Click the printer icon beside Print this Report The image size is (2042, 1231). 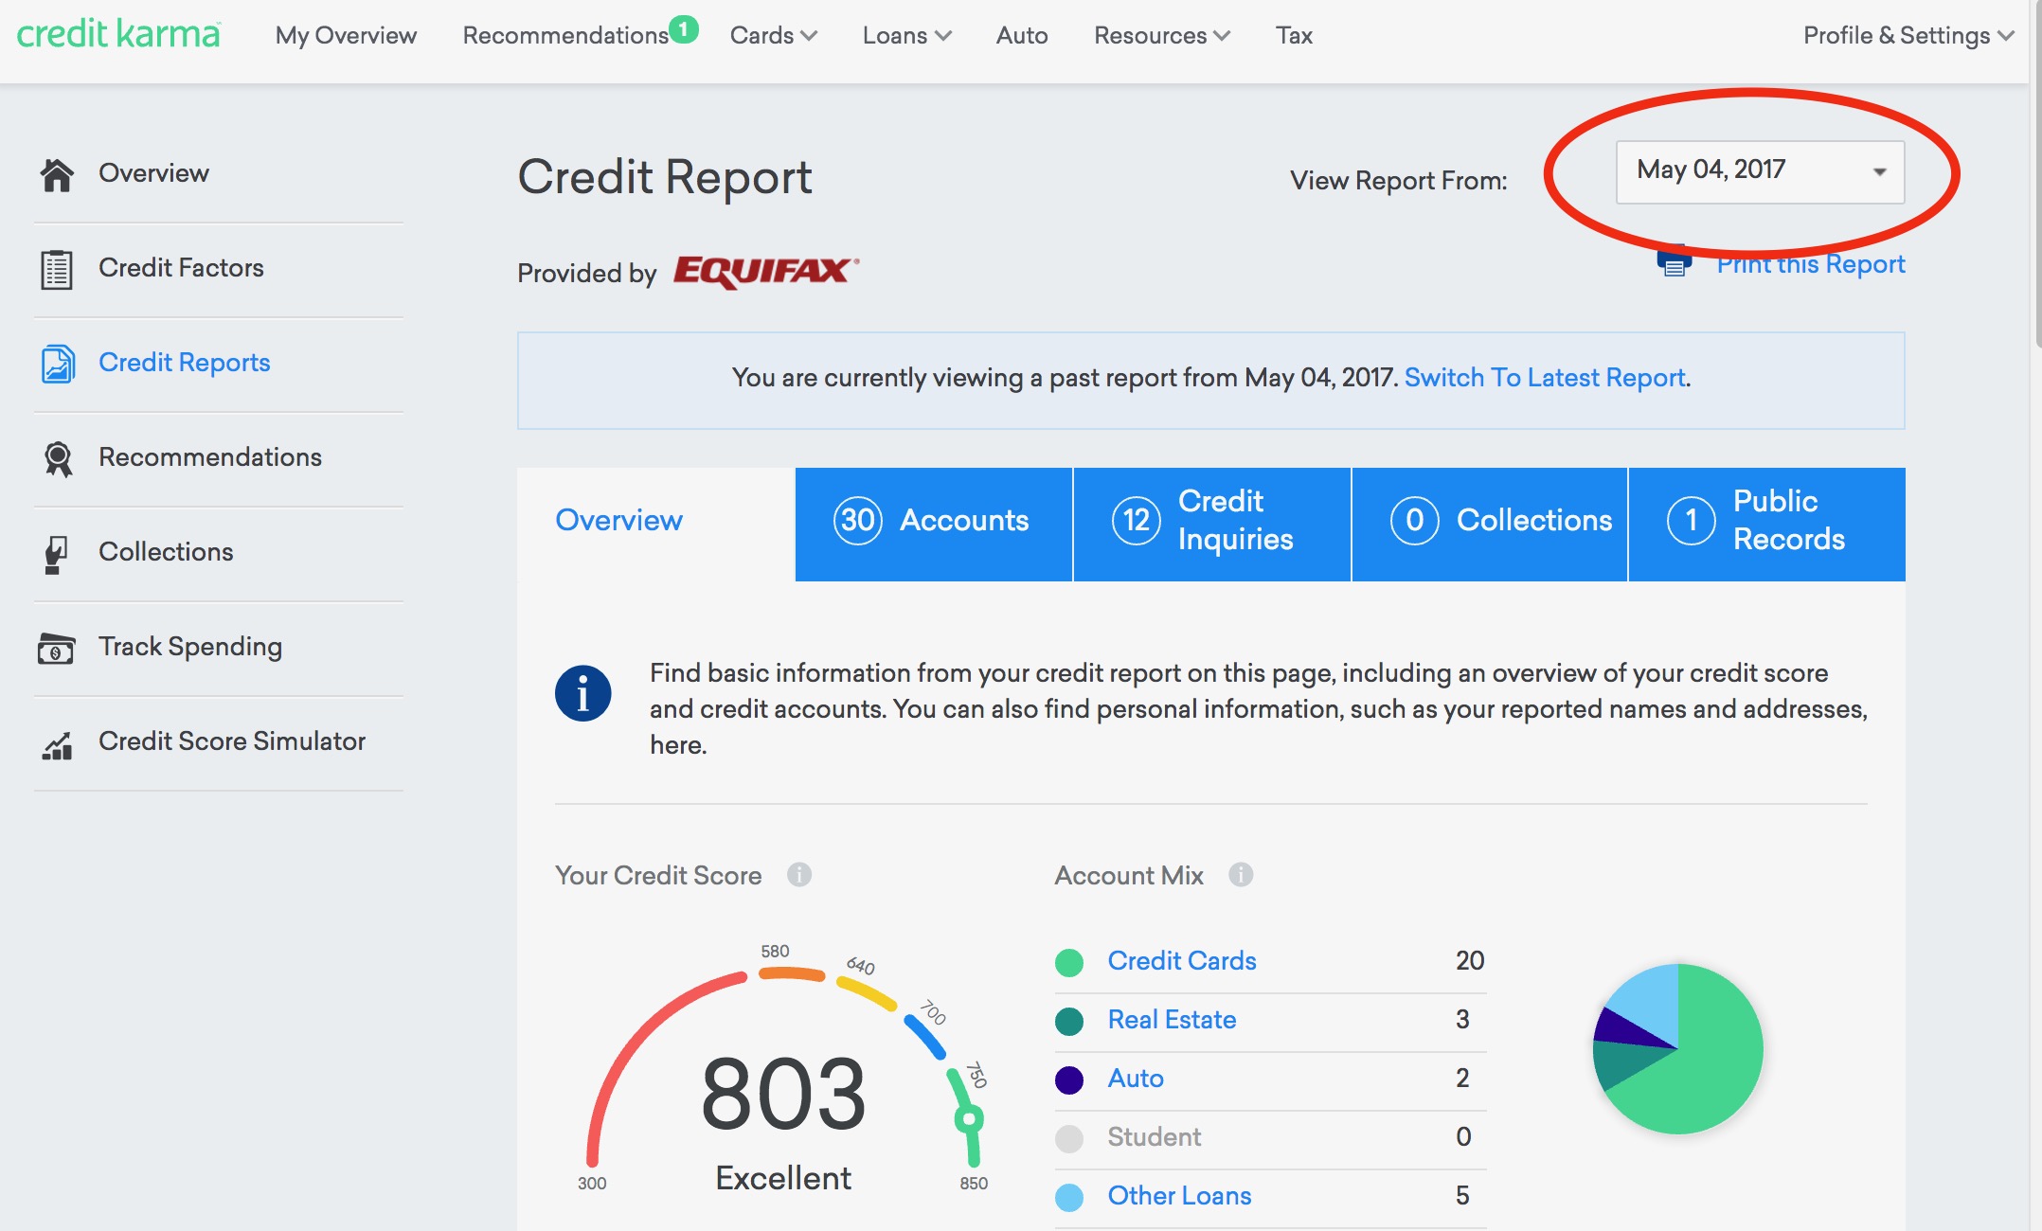pos(1675,262)
